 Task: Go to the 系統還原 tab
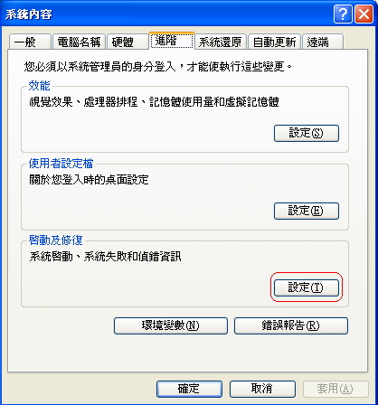pos(221,42)
